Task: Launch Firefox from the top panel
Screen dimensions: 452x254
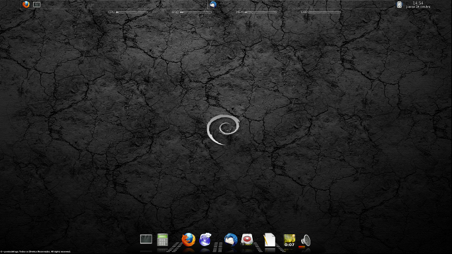Action: (x=26, y=5)
